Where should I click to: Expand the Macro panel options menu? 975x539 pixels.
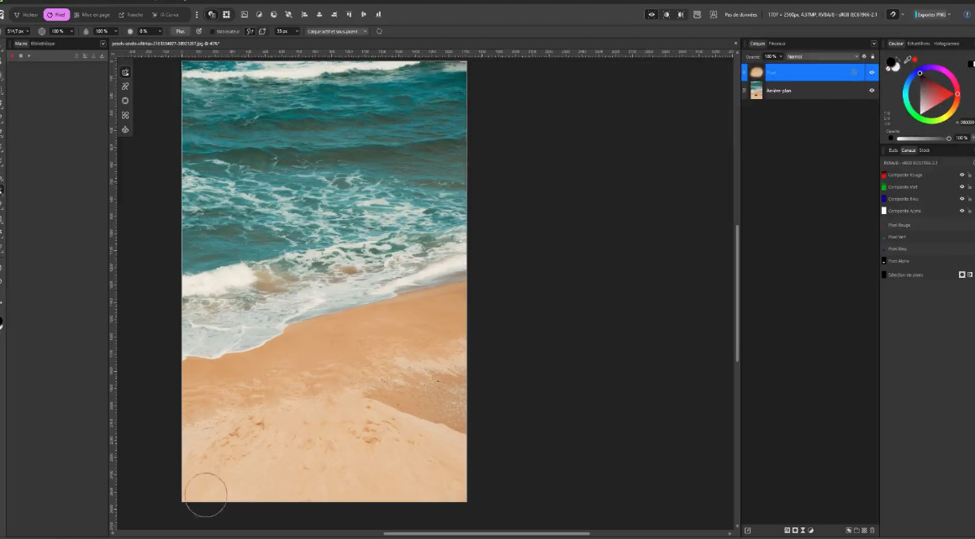(x=103, y=44)
